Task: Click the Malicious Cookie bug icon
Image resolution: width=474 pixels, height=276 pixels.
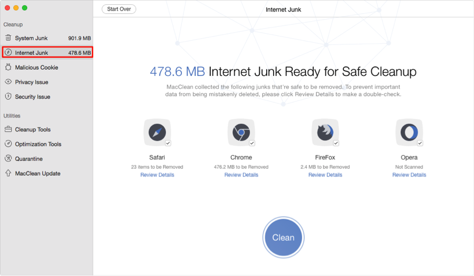Action: [x=8, y=67]
